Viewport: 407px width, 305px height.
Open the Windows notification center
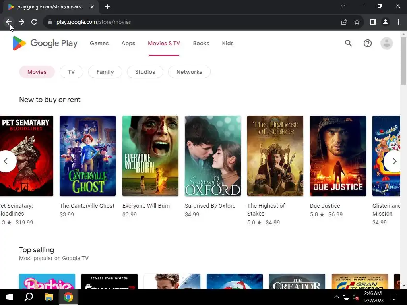coord(394,297)
